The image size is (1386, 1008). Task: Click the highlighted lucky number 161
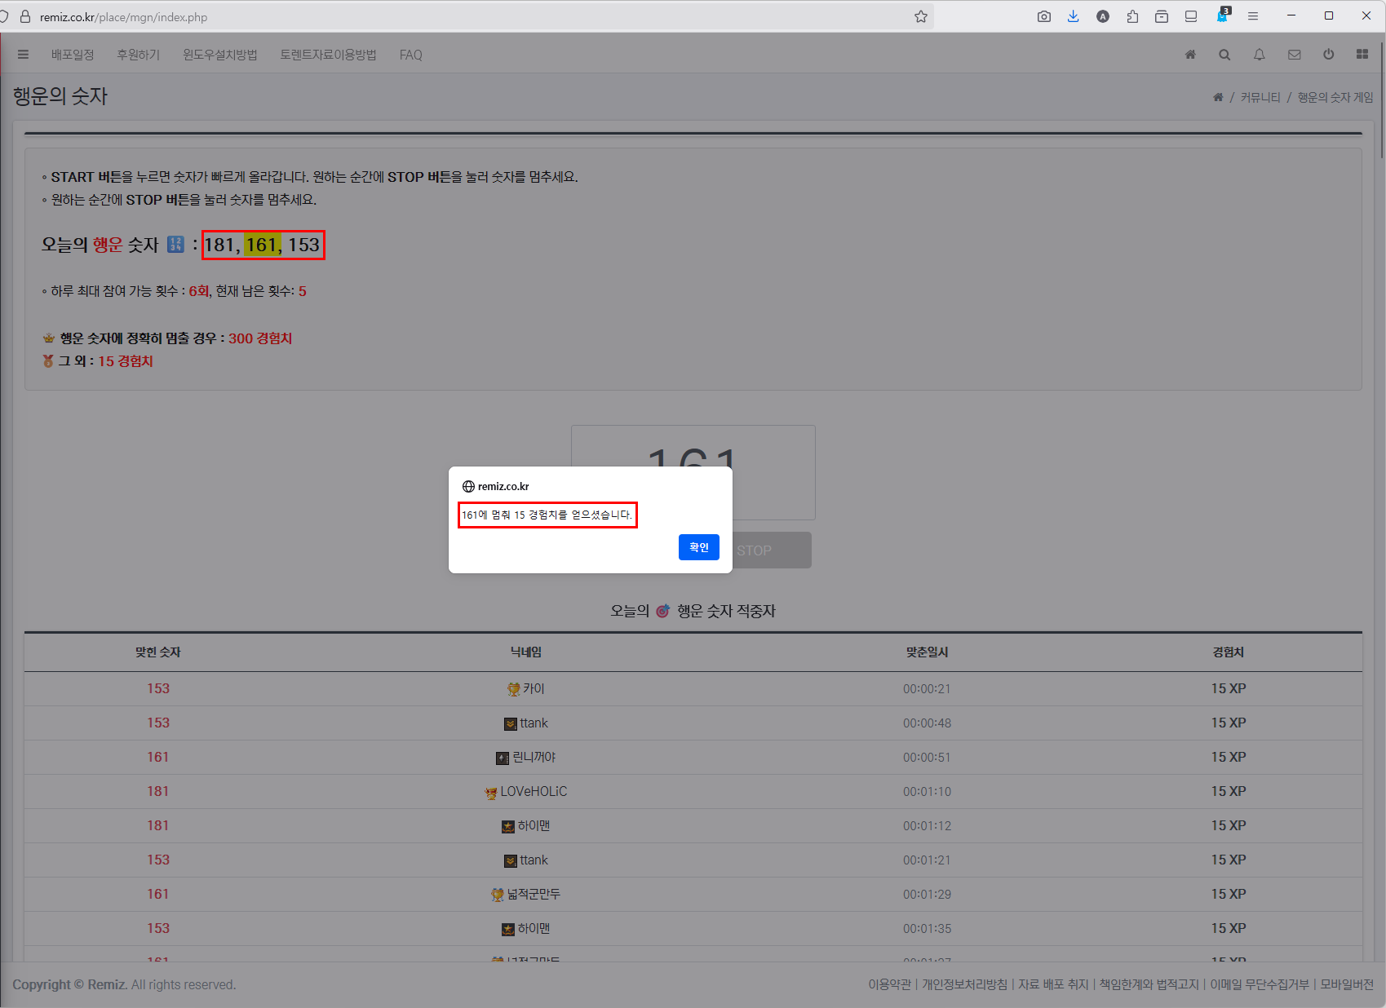click(x=262, y=245)
